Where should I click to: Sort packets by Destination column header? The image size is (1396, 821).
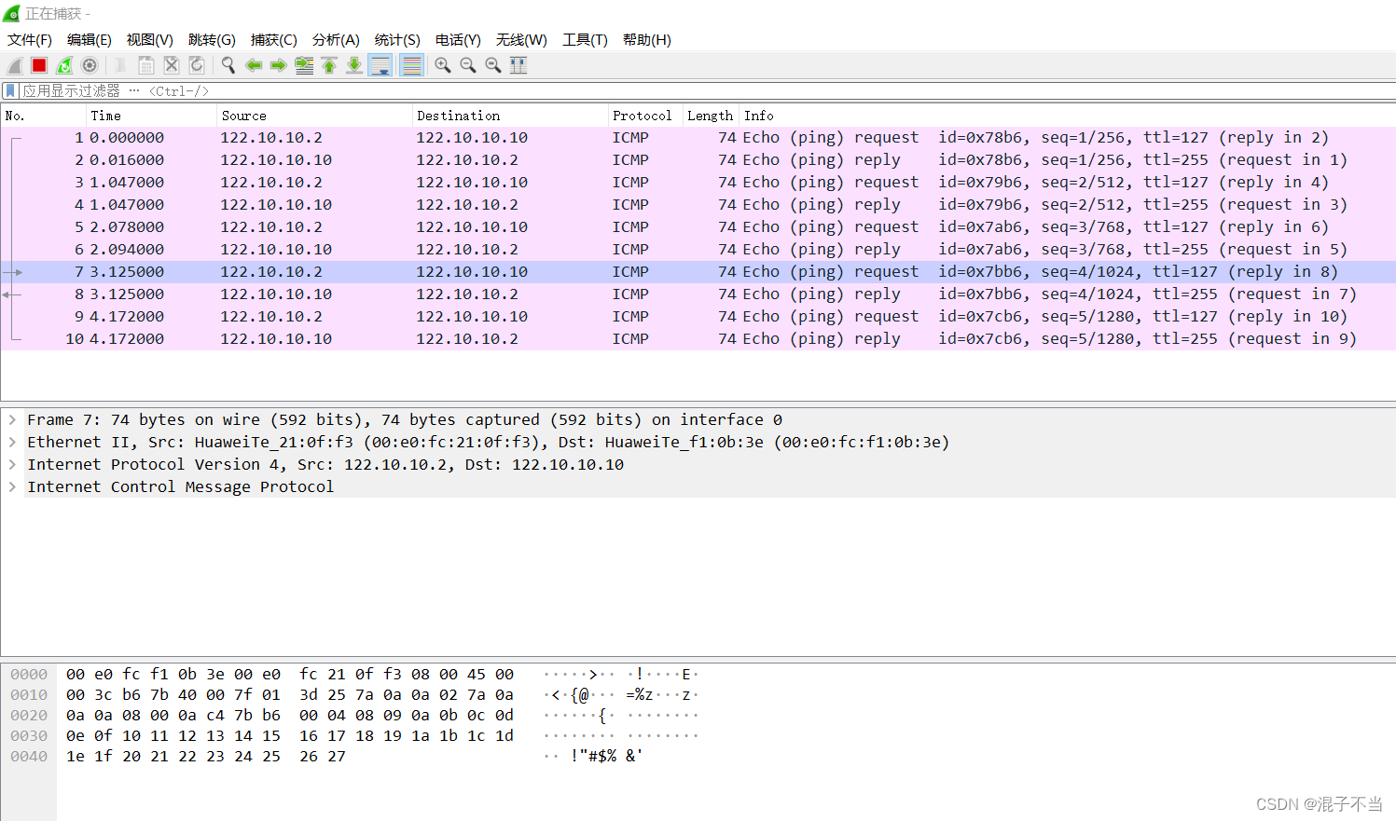click(510, 116)
